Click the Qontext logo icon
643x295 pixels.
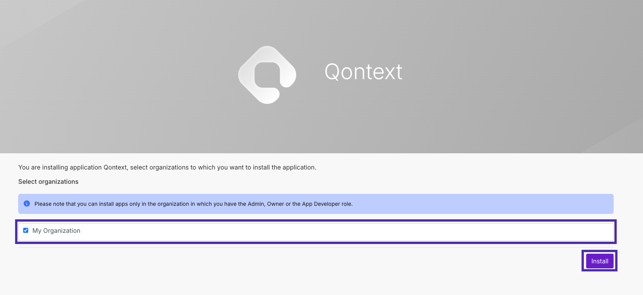pos(267,75)
